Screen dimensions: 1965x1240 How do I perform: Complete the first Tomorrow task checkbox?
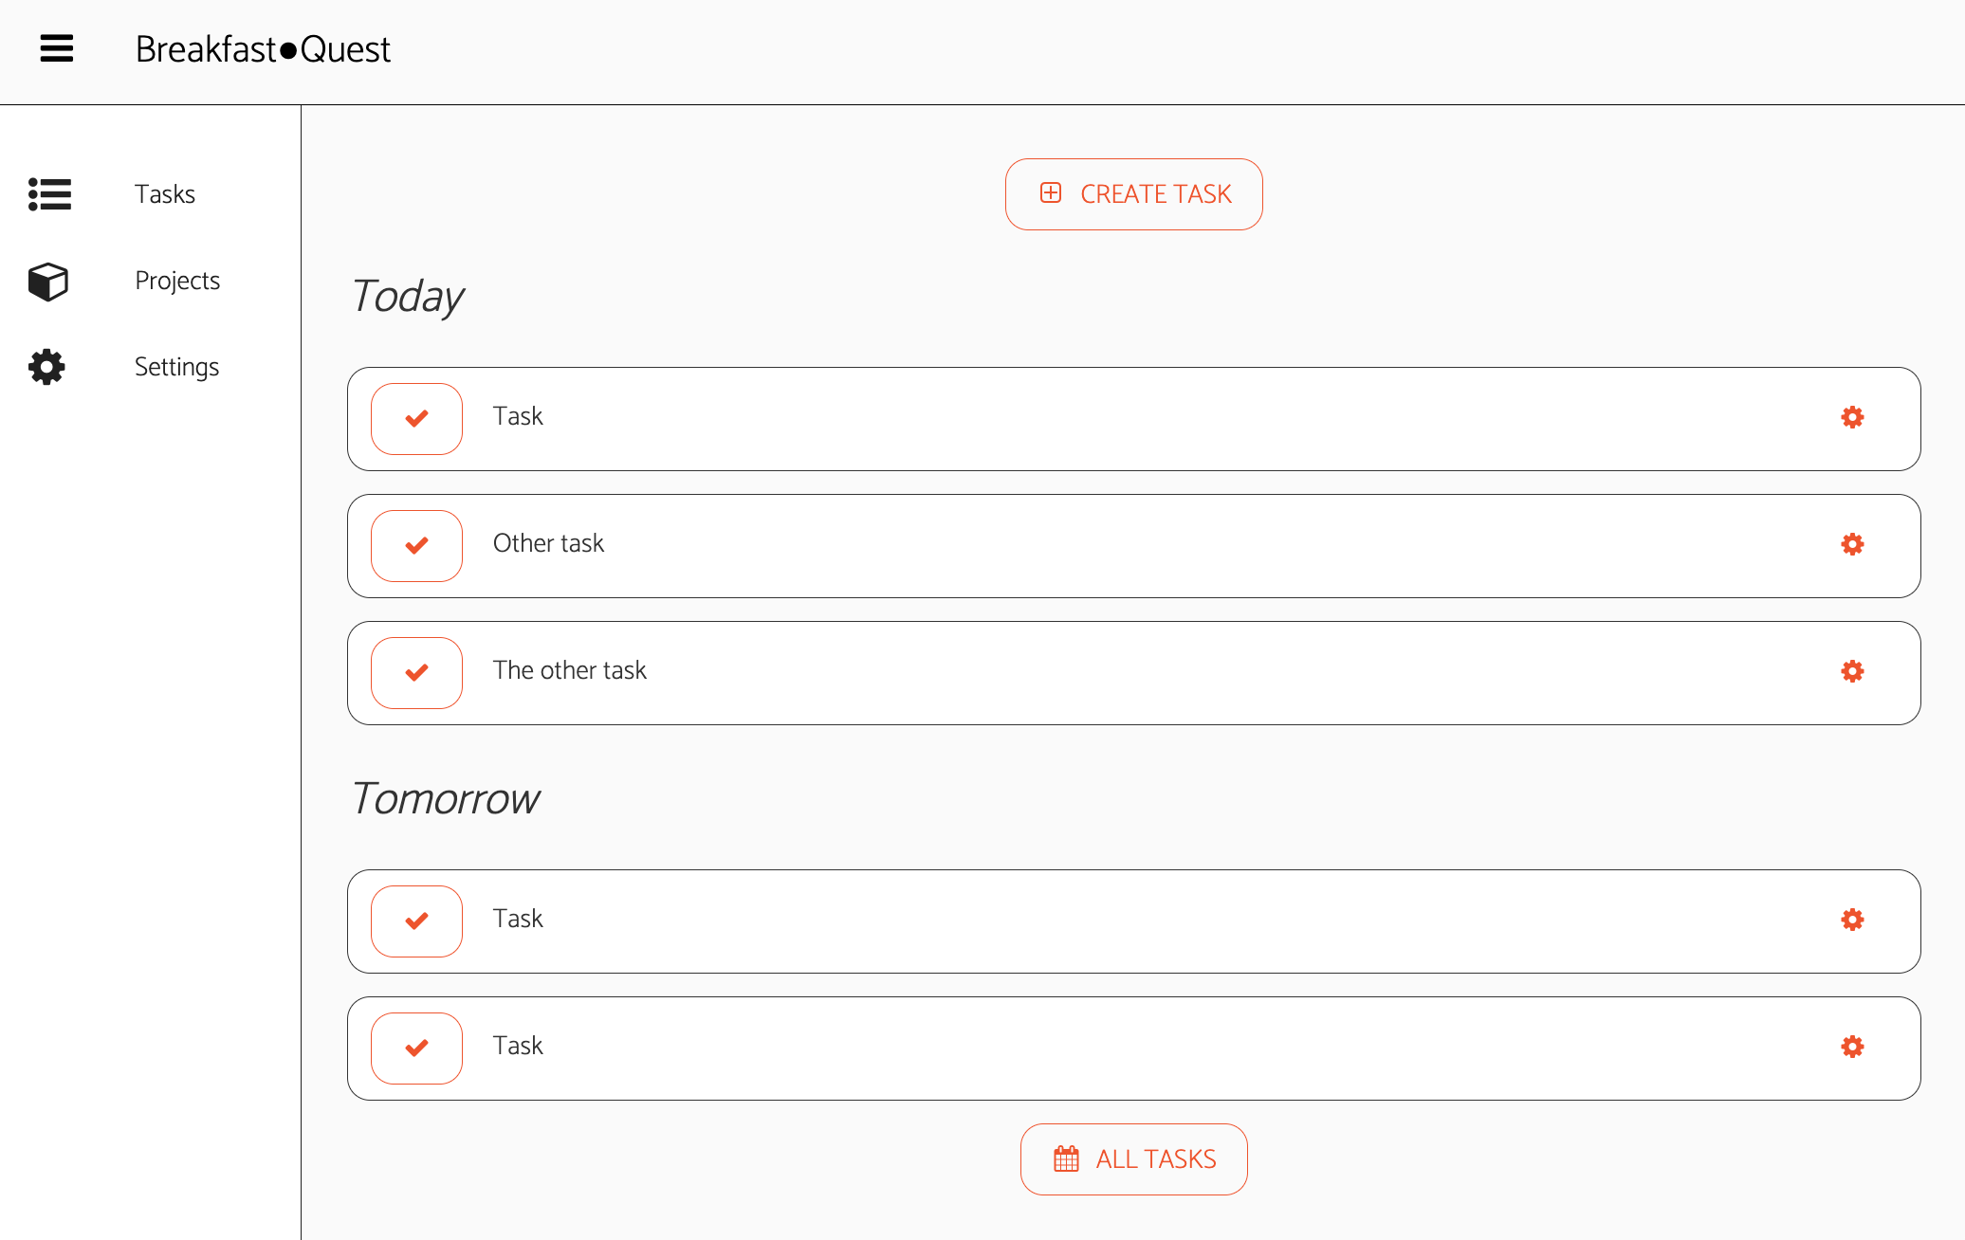416,921
